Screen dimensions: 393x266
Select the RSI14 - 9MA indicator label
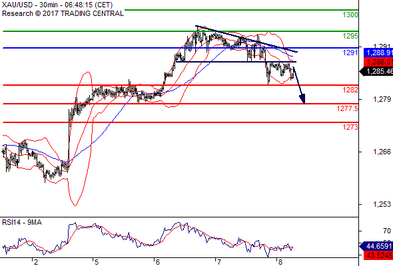(x=22, y=223)
